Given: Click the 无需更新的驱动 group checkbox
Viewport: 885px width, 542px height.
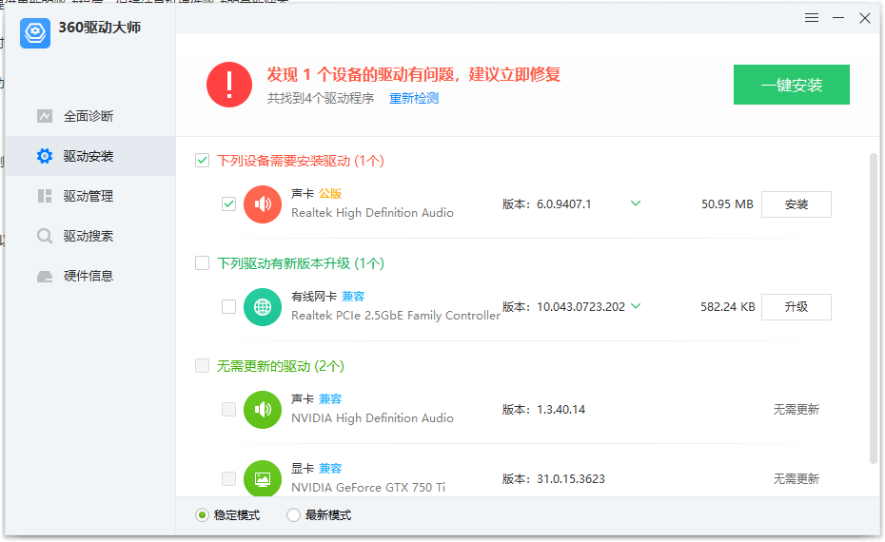Looking at the screenshot, I should pyautogui.click(x=202, y=366).
